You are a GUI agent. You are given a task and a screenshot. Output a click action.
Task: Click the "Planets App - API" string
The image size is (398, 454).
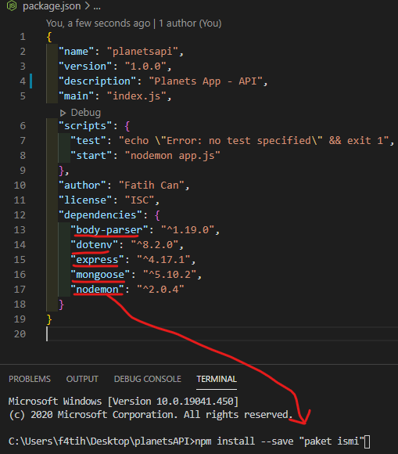pyautogui.click(x=206, y=81)
